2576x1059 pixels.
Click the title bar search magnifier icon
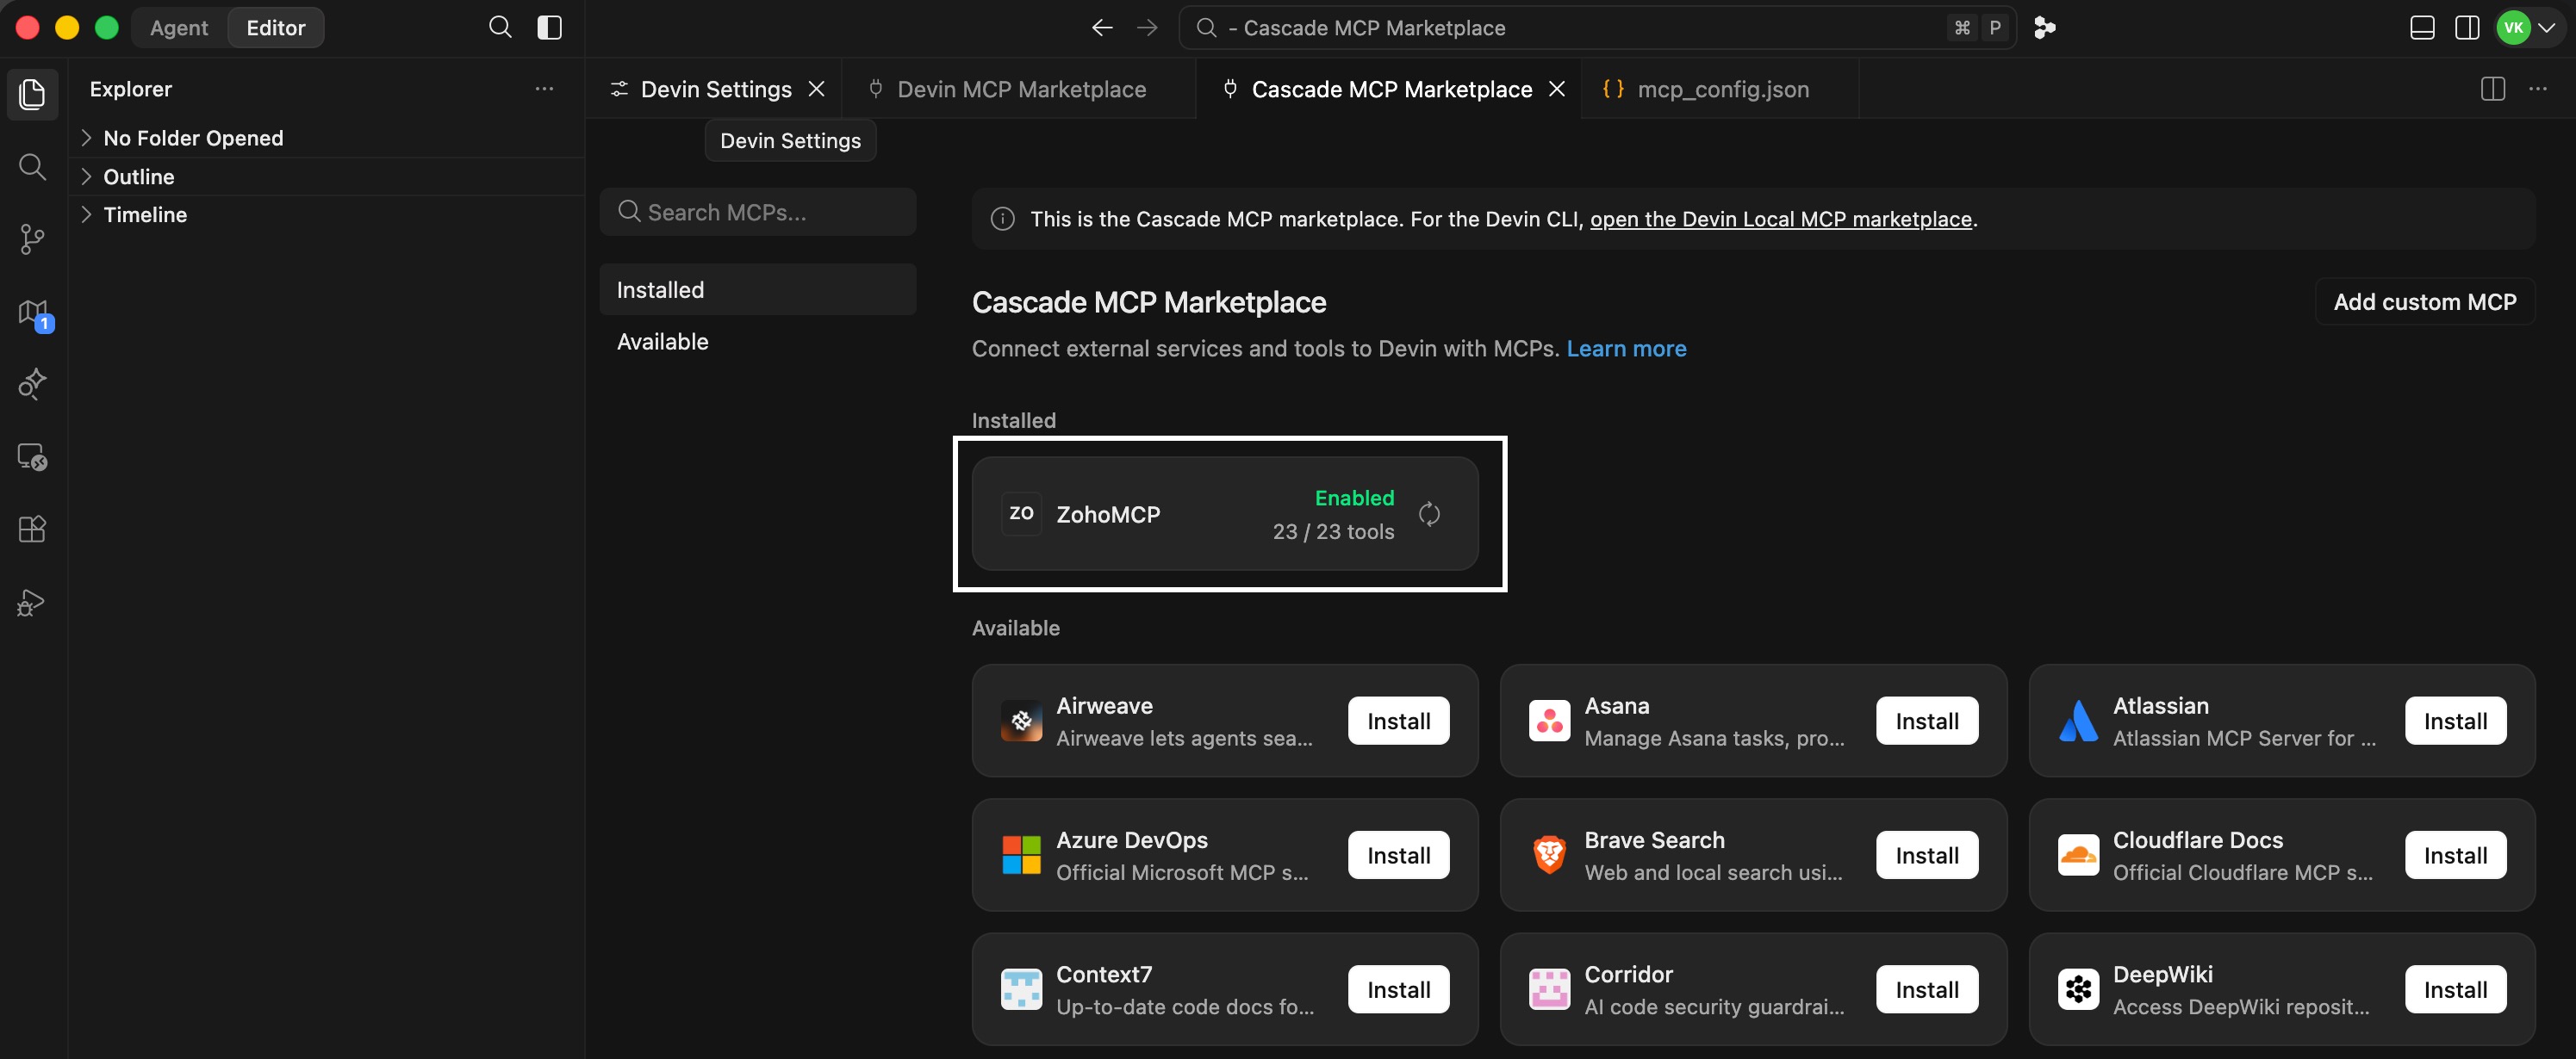(x=500, y=28)
